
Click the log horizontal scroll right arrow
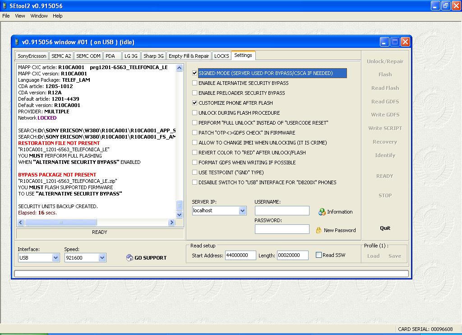(x=172, y=222)
